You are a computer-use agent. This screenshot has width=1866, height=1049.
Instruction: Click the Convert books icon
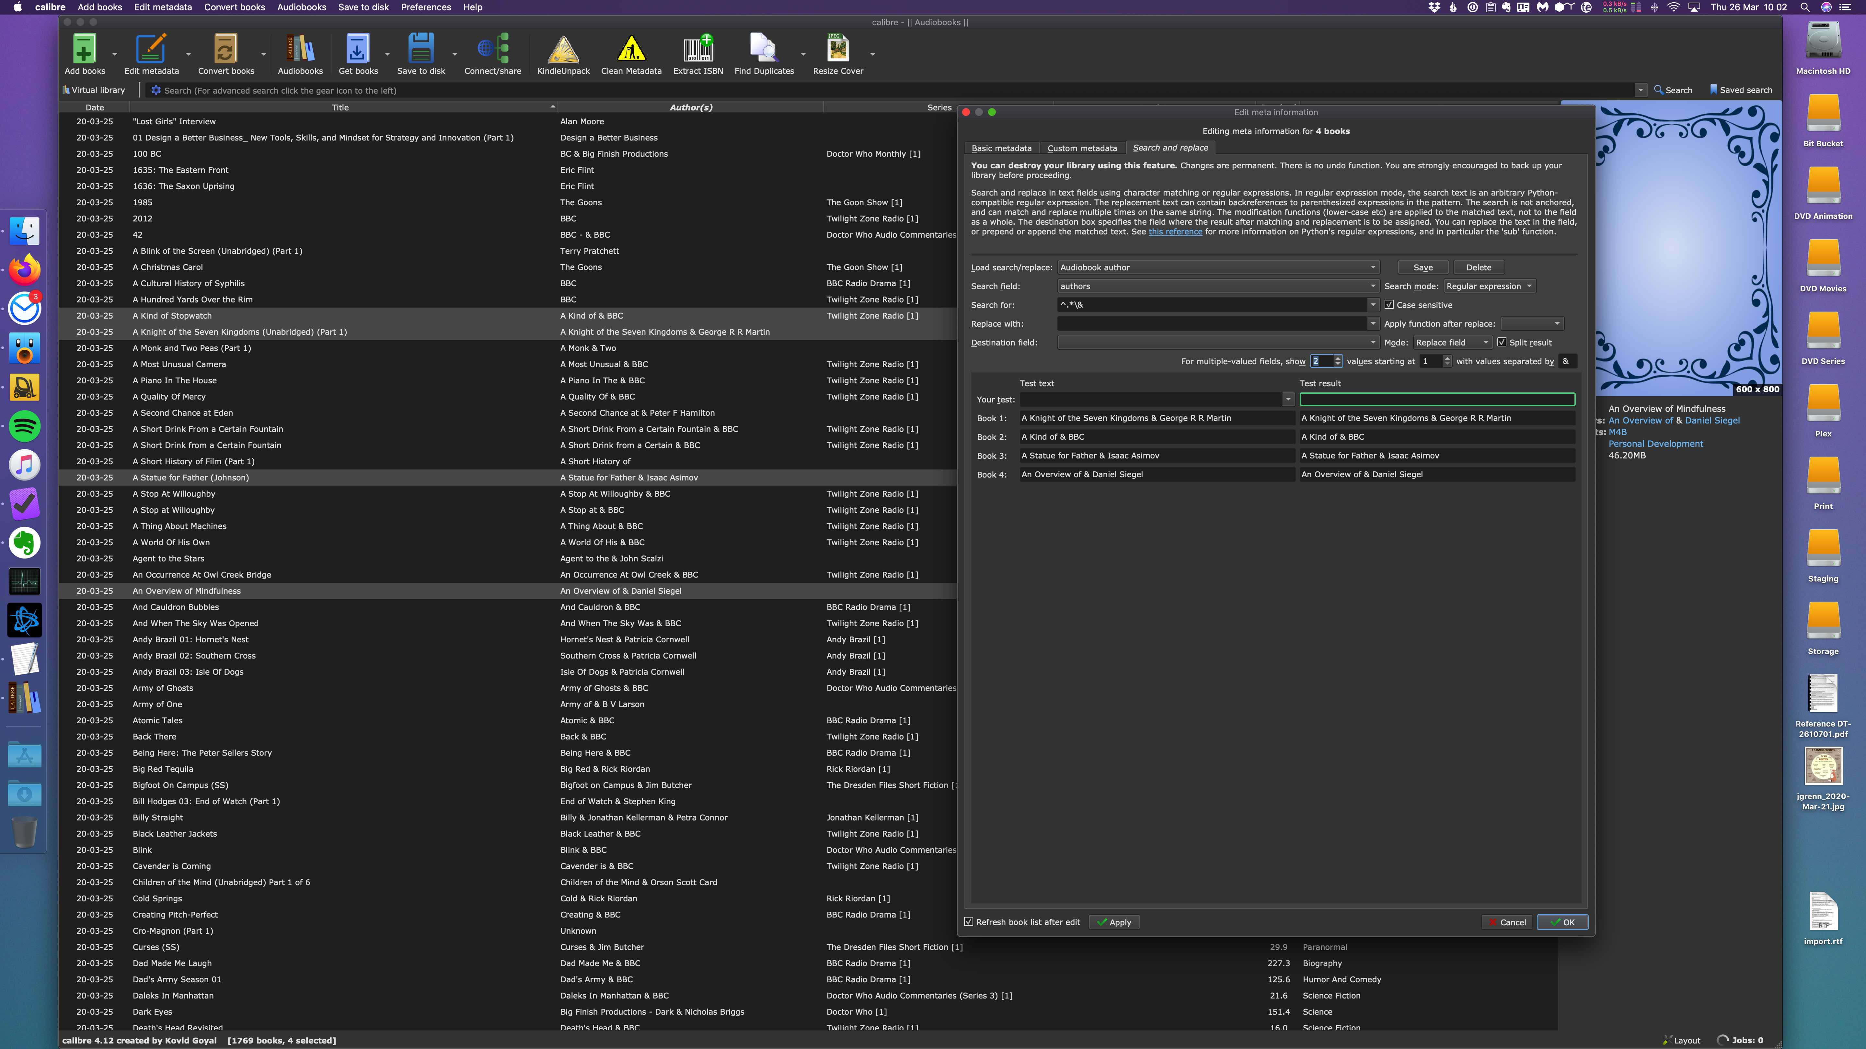(x=225, y=49)
